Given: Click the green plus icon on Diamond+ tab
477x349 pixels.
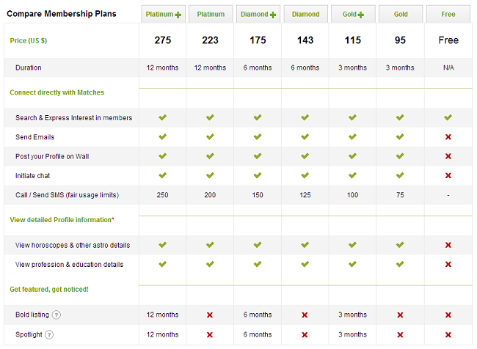Looking at the screenshot, I should [x=273, y=15].
